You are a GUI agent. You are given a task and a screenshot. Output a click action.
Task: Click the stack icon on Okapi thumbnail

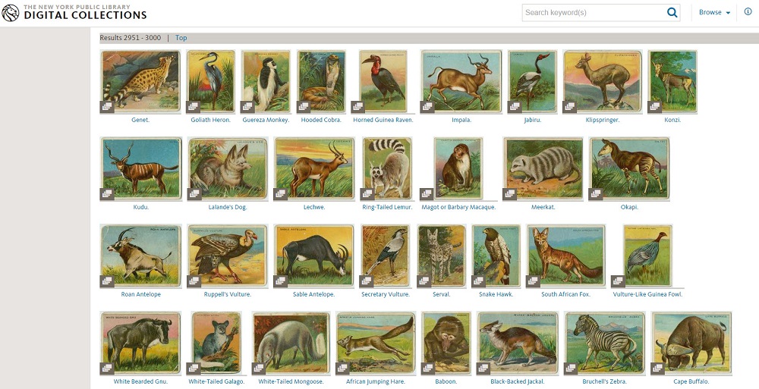597,194
